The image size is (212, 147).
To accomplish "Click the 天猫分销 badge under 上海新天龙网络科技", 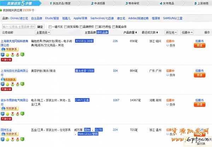I will coord(6,60).
